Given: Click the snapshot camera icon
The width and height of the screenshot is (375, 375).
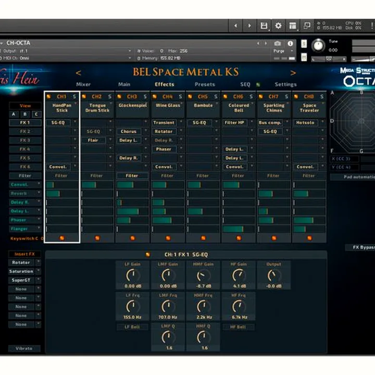Looking at the screenshot, I should pos(278,44).
